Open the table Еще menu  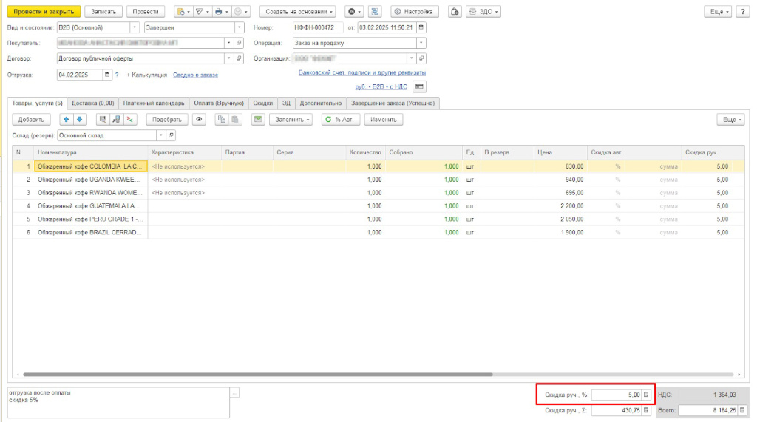[731, 119]
